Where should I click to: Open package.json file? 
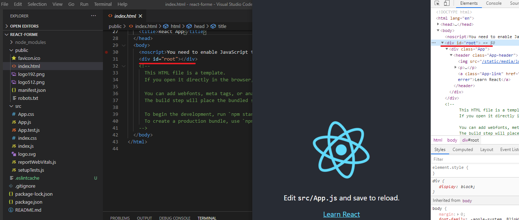[29, 202]
